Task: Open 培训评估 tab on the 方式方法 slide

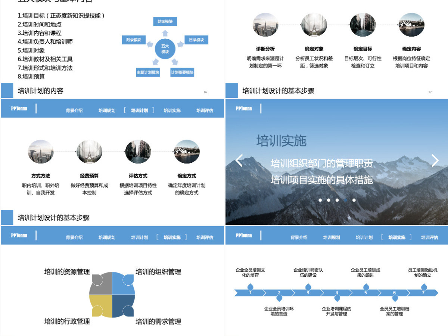Action: [205, 111]
